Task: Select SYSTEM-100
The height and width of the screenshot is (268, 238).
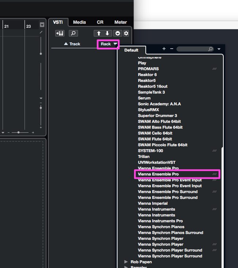Action: tap(150, 151)
